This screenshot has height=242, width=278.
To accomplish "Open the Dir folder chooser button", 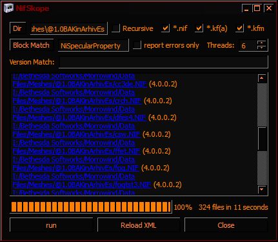I will coord(17,28).
